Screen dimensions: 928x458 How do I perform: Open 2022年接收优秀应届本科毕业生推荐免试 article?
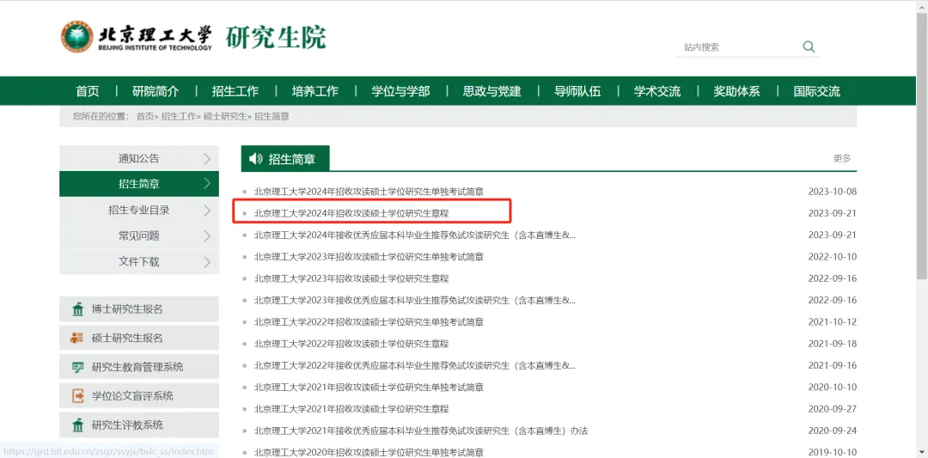click(414, 365)
